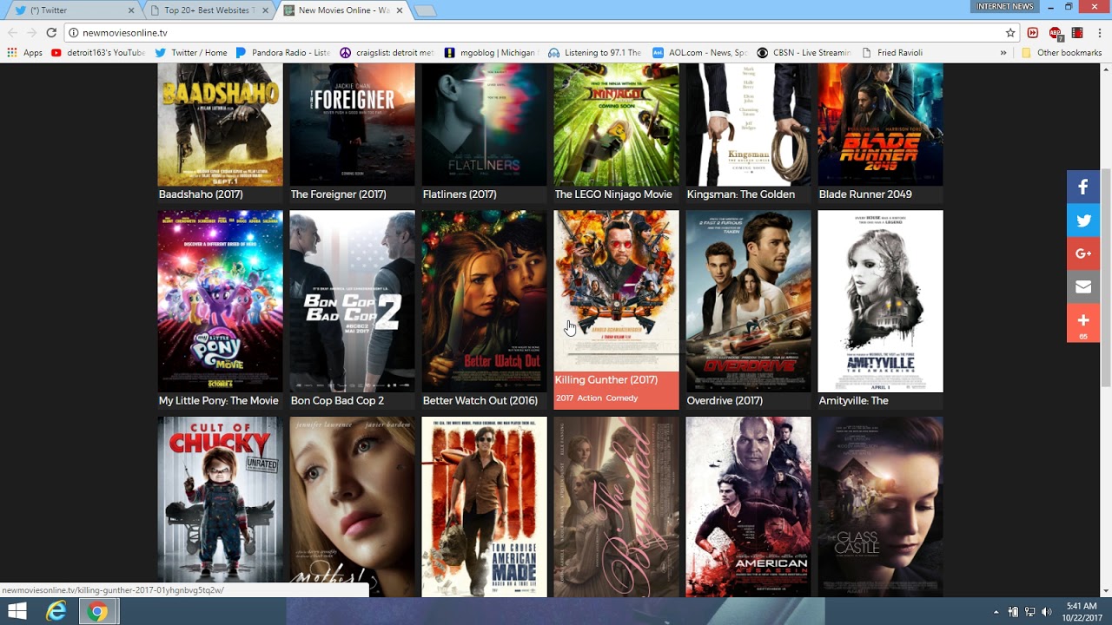Screen dimensions: 1112x625
Task: Open AOL.com News bookmark
Action: [x=700, y=53]
